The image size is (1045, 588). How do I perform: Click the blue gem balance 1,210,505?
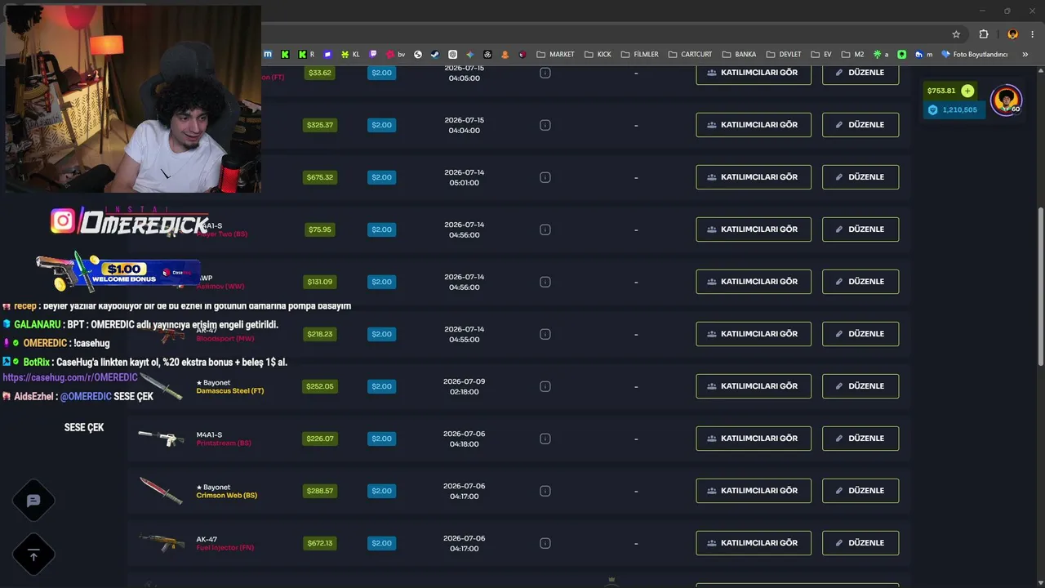click(x=953, y=109)
